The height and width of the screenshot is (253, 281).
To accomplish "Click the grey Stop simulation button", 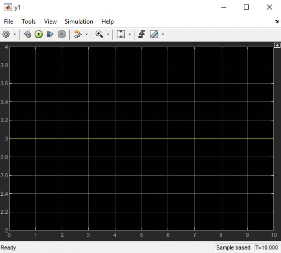I will (62, 34).
